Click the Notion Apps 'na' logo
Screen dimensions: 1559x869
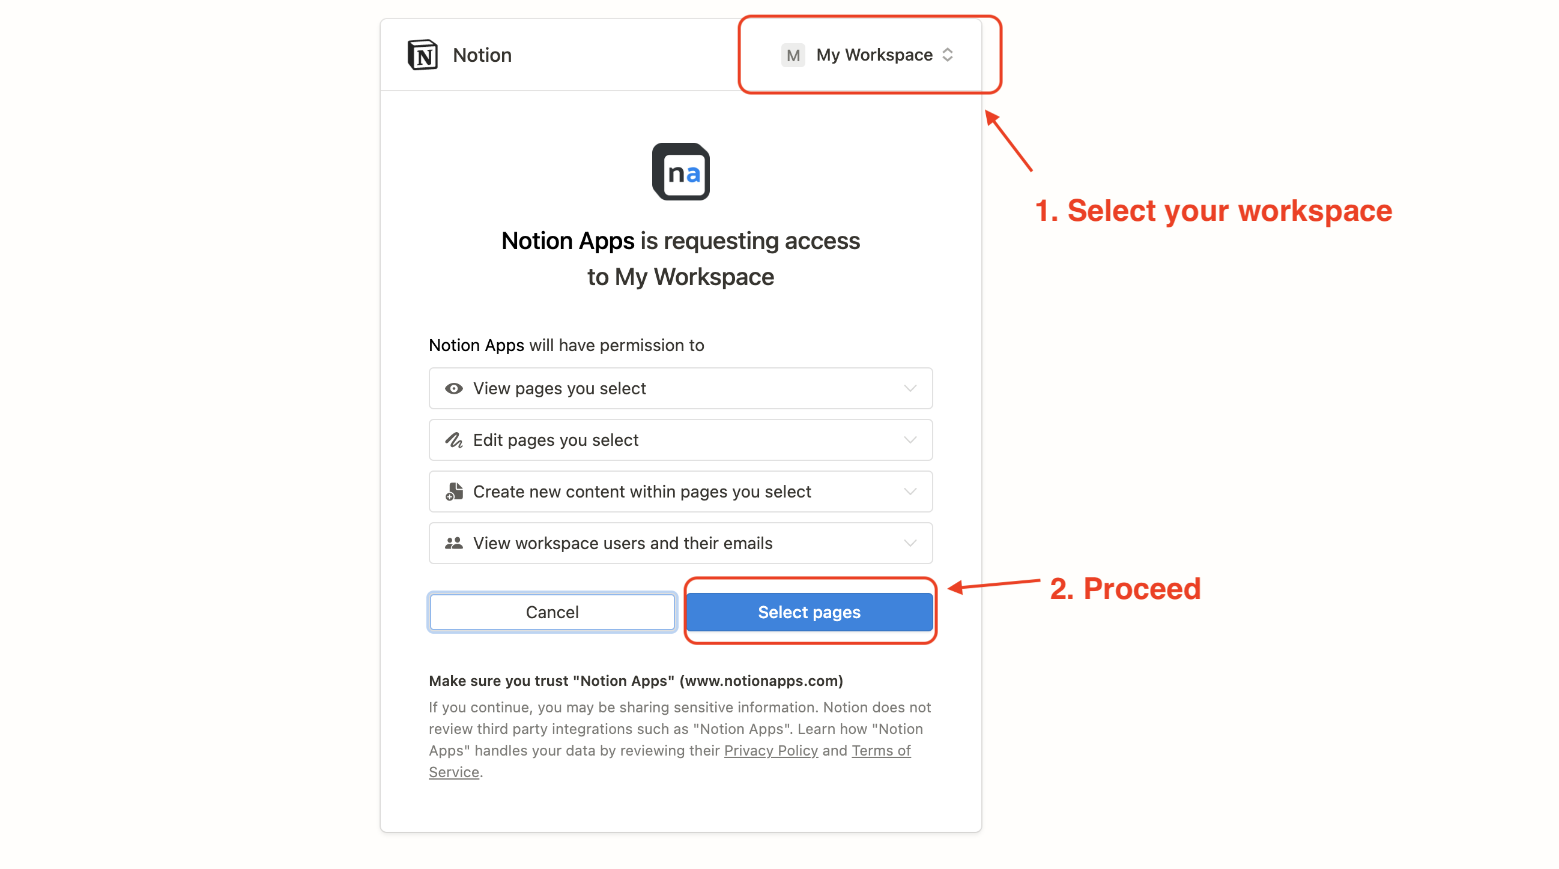click(x=680, y=172)
